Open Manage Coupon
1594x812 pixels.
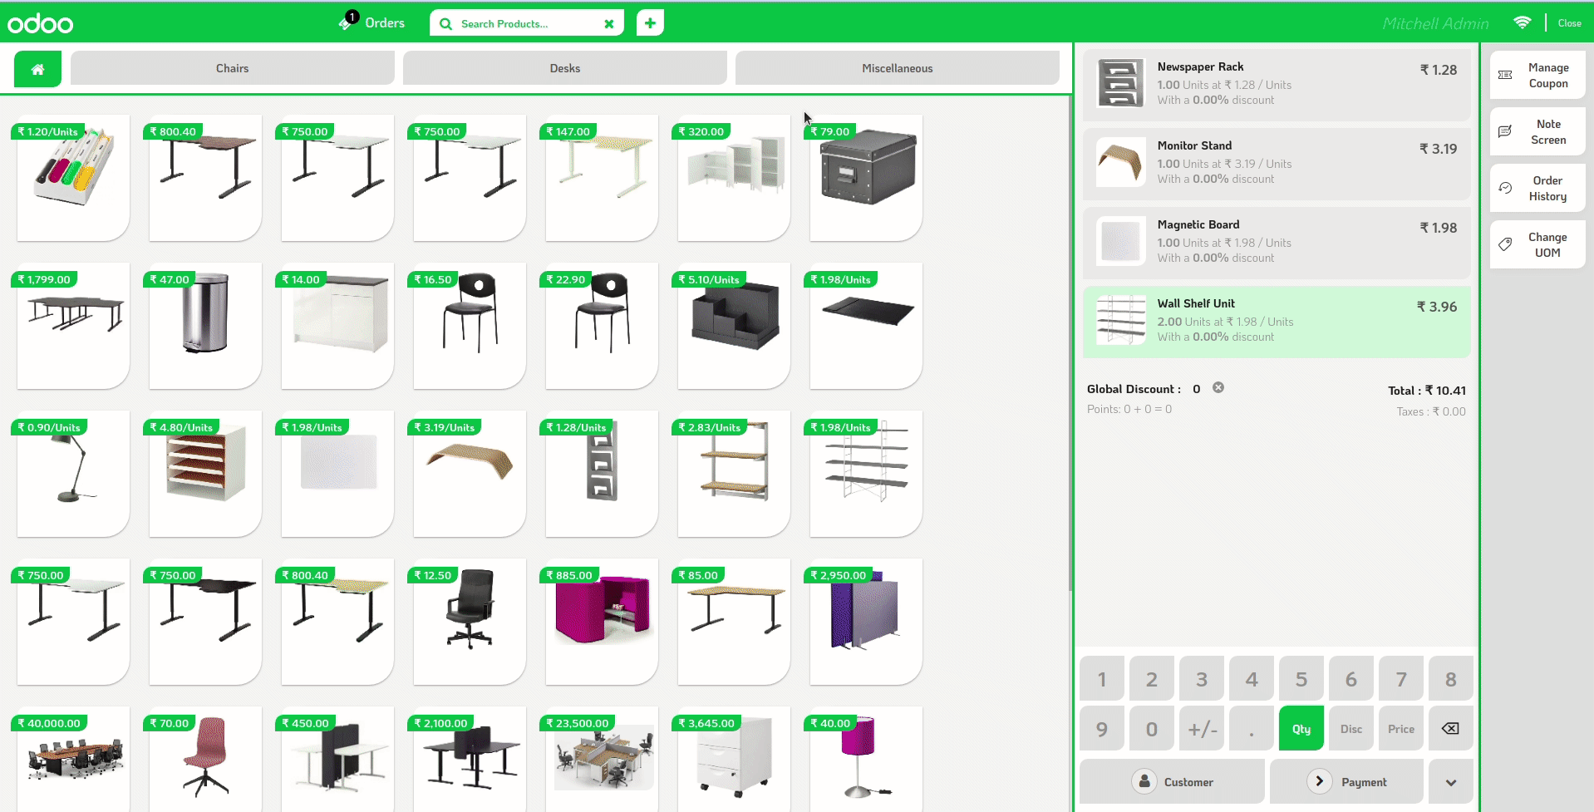pos(1537,76)
